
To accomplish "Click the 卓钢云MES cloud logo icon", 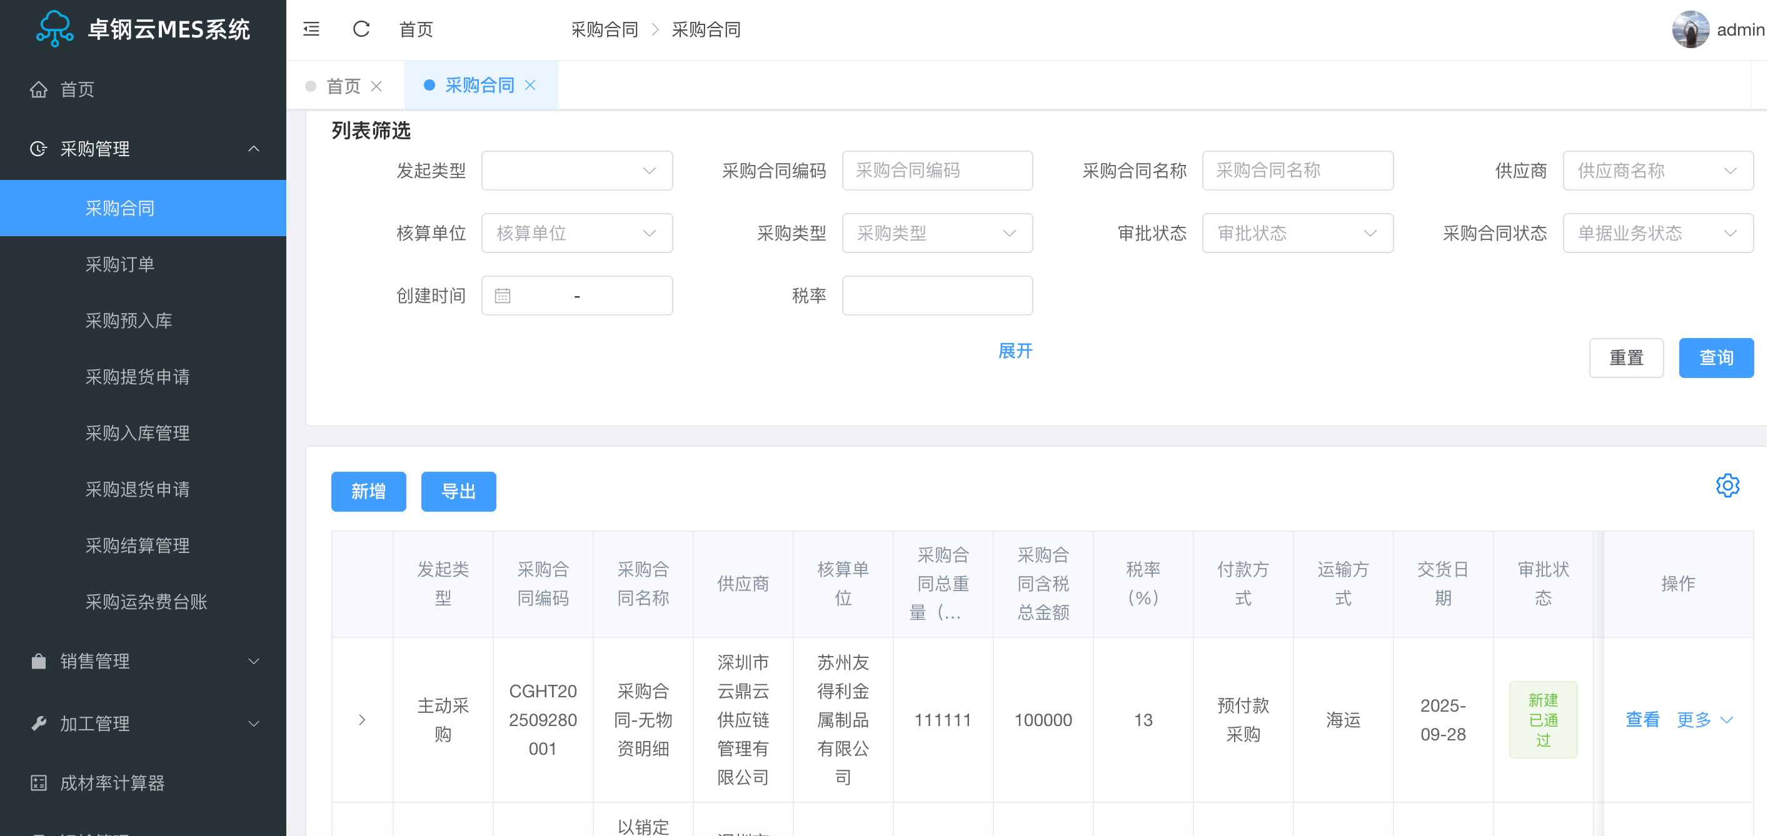I will (54, 29).
